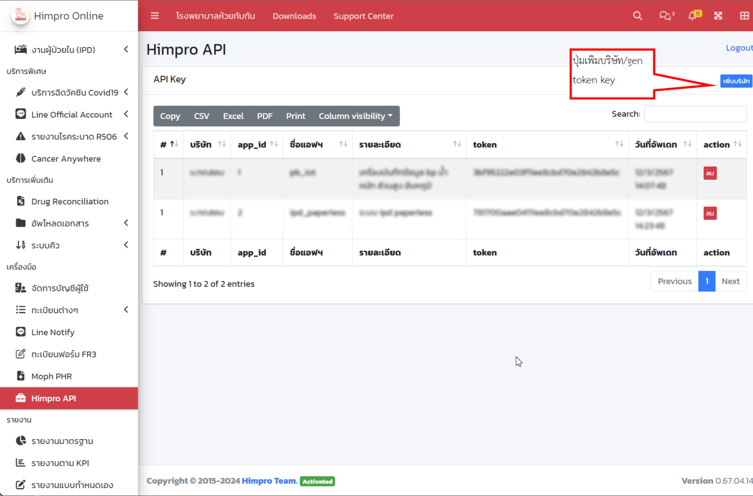Screen dimensions: 753x496
Task: Select Cancer Anywhere in the sidebar
Action: [x=65, y=158]
